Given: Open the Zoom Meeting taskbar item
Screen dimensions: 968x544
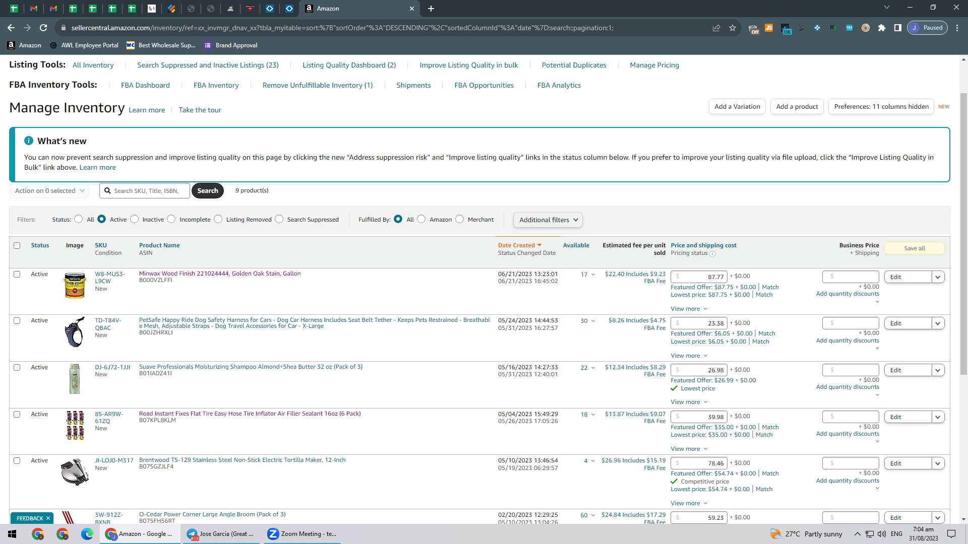Looking at the screenshot, I should (x=302, y=534).
